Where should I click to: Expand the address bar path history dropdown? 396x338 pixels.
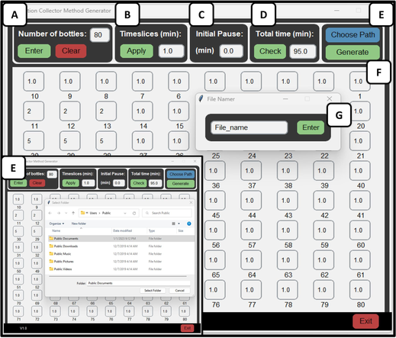coord(125,213)
